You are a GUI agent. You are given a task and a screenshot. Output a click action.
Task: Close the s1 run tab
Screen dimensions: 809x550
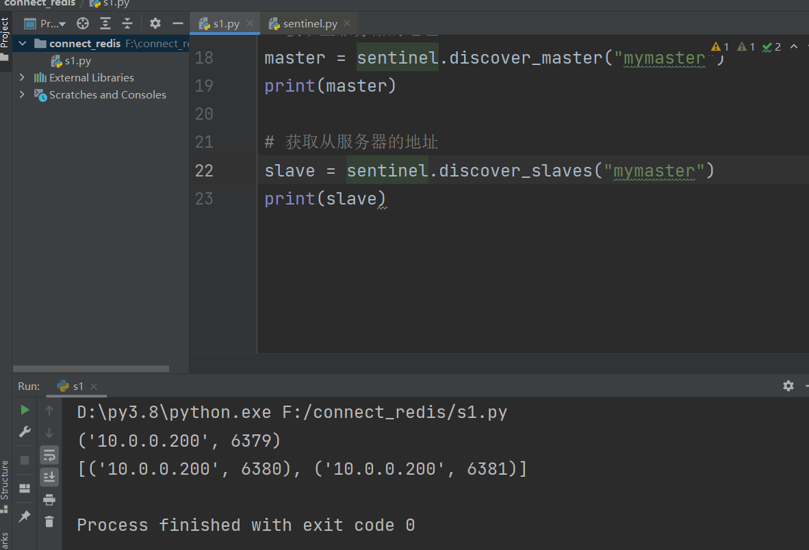(93, 386)
